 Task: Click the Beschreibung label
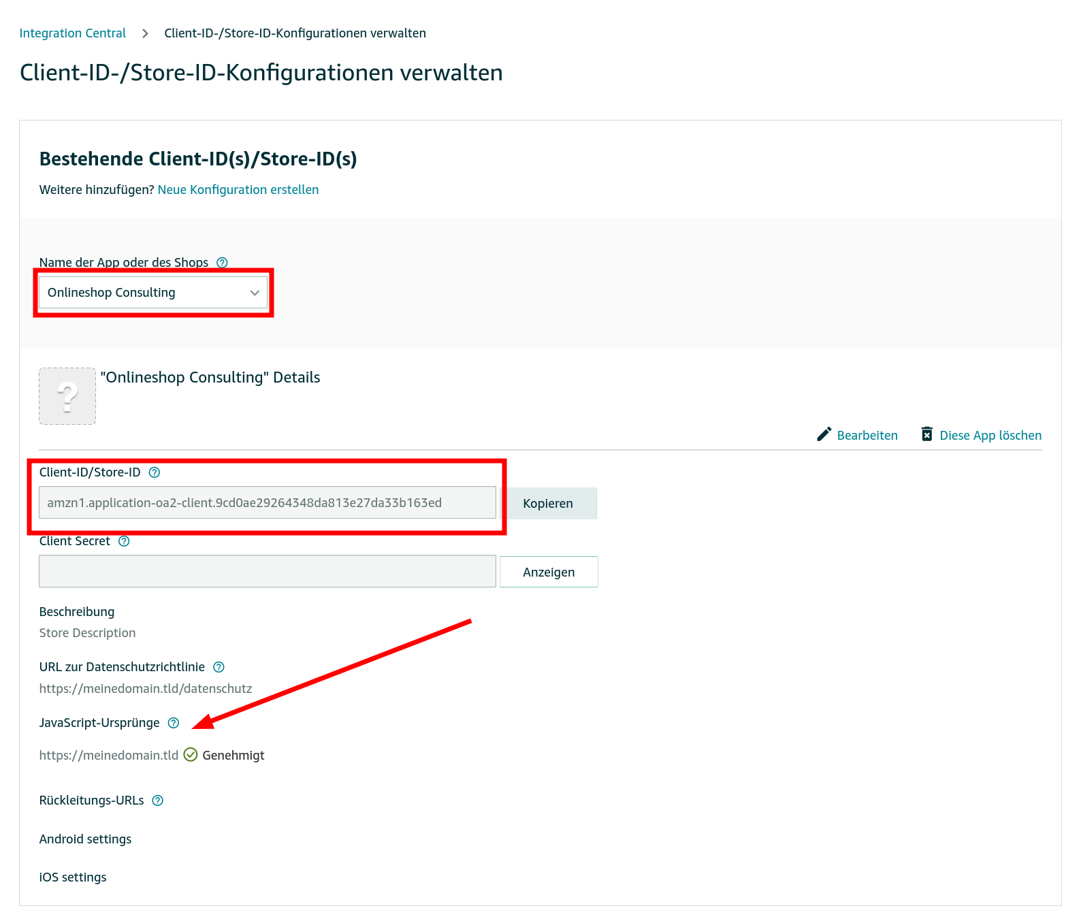[x=77, y=612]
